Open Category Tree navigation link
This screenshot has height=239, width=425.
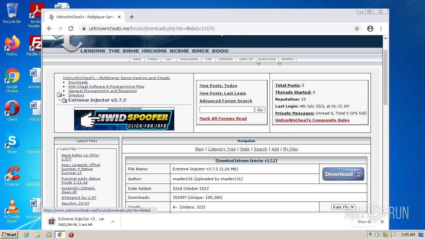coord(222,149)
